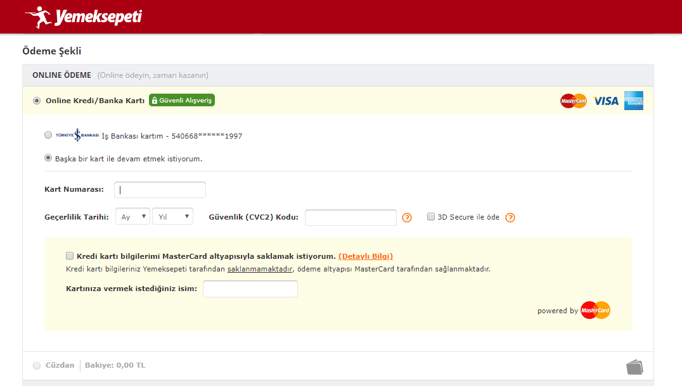
Task: Check save card with MasterCard checkbox
Action: click(70, 256)
